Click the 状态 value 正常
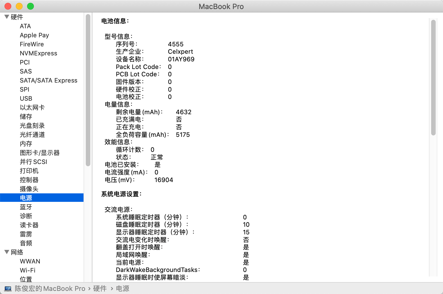Screen dimensions: 443x294 (x=157, y=157)
